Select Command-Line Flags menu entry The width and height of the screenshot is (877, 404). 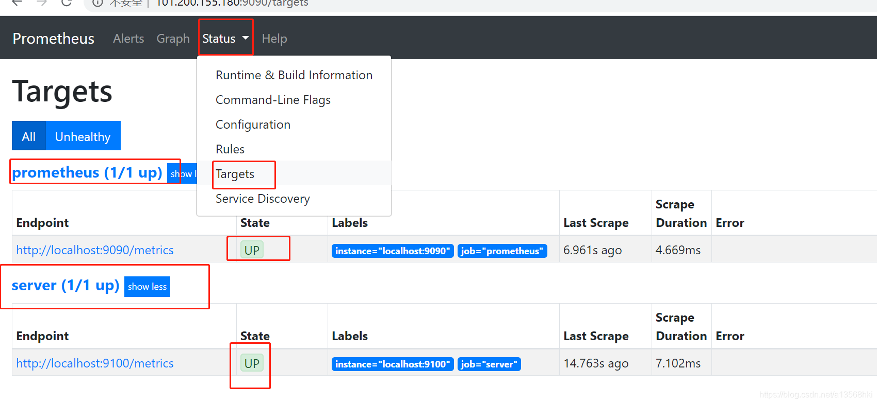pos(294,100)
